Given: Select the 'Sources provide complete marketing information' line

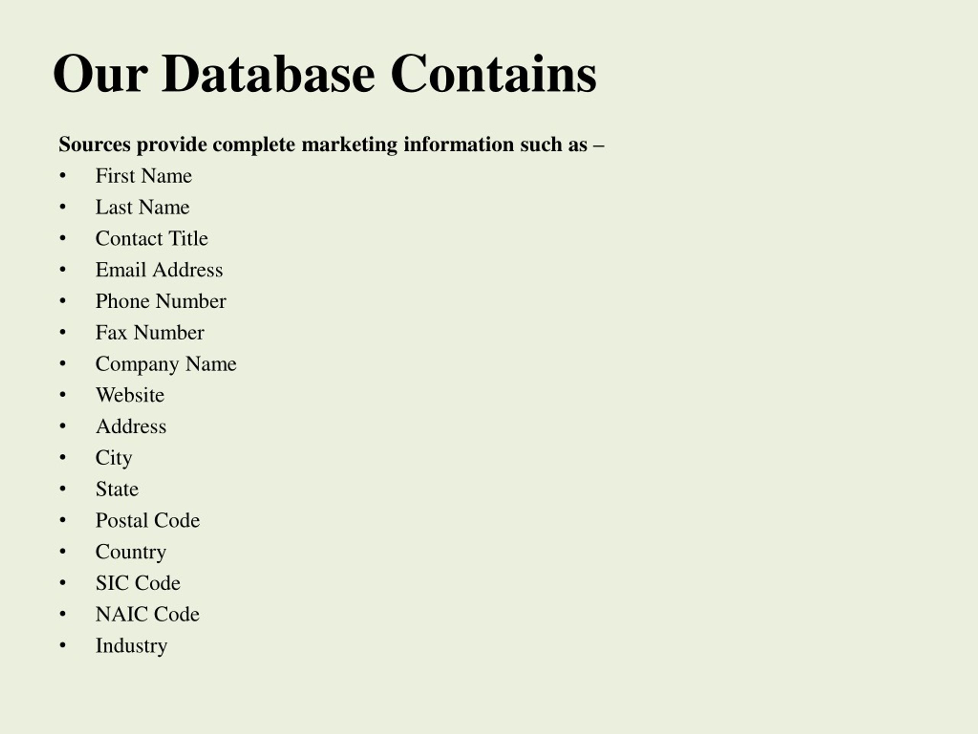Looking at the screenshot, I should tap(331, 145).
